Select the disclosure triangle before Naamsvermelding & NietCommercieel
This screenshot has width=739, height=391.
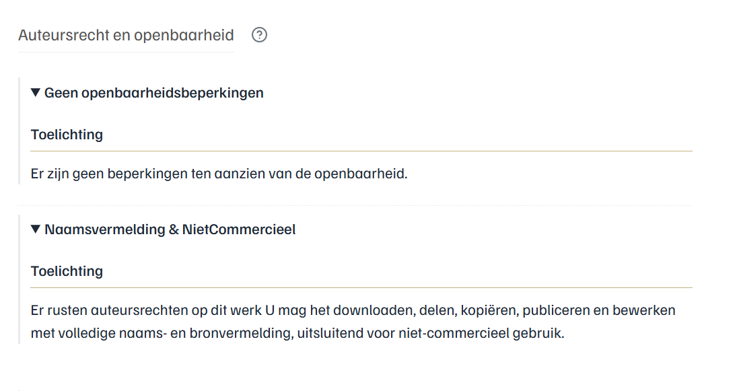click(x=34, y=229)
